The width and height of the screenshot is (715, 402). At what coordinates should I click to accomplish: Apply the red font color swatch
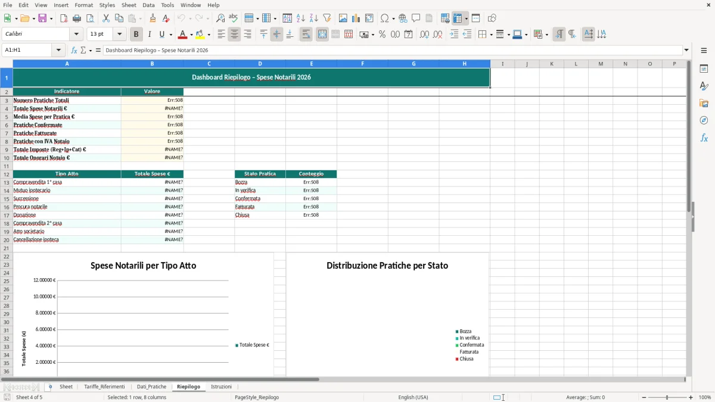183,35
